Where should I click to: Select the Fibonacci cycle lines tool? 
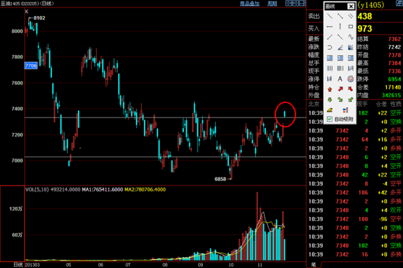pyautogui.click(x=340, y=69)
